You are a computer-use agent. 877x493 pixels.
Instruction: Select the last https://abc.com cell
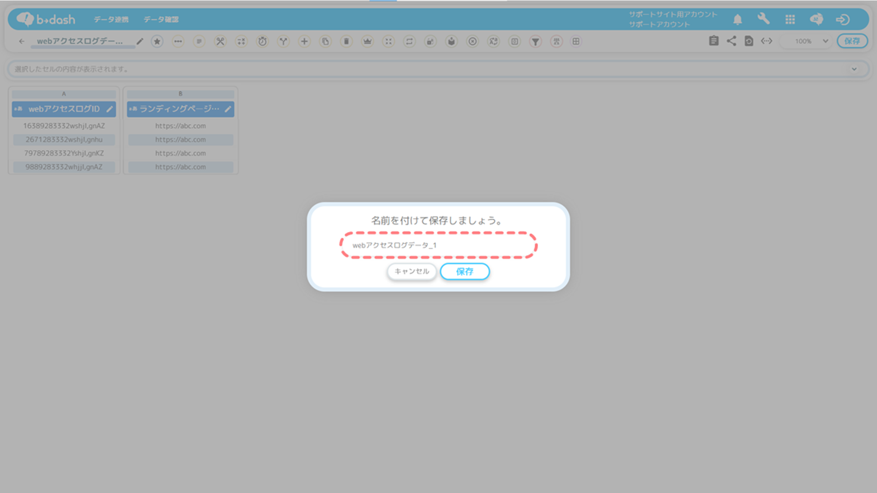coord(181,167)
